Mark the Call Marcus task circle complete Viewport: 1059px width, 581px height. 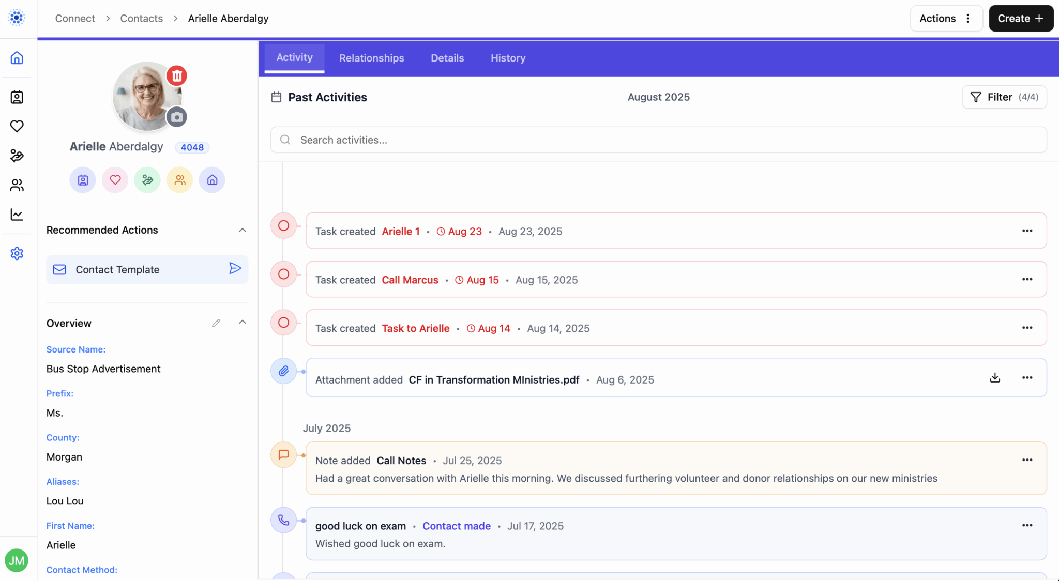[283, 274]
